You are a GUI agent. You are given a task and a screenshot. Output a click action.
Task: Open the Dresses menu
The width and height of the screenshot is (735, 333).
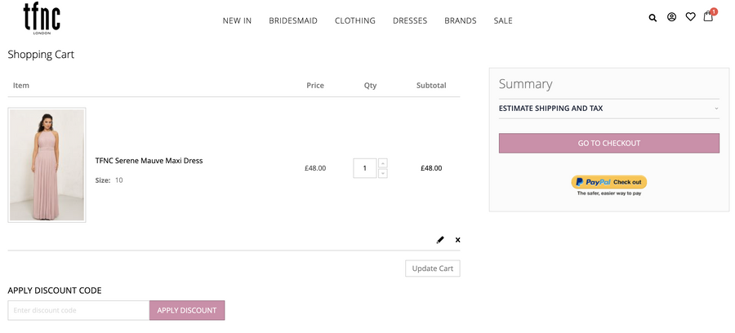pyautogui.click(x=410, y=20)
